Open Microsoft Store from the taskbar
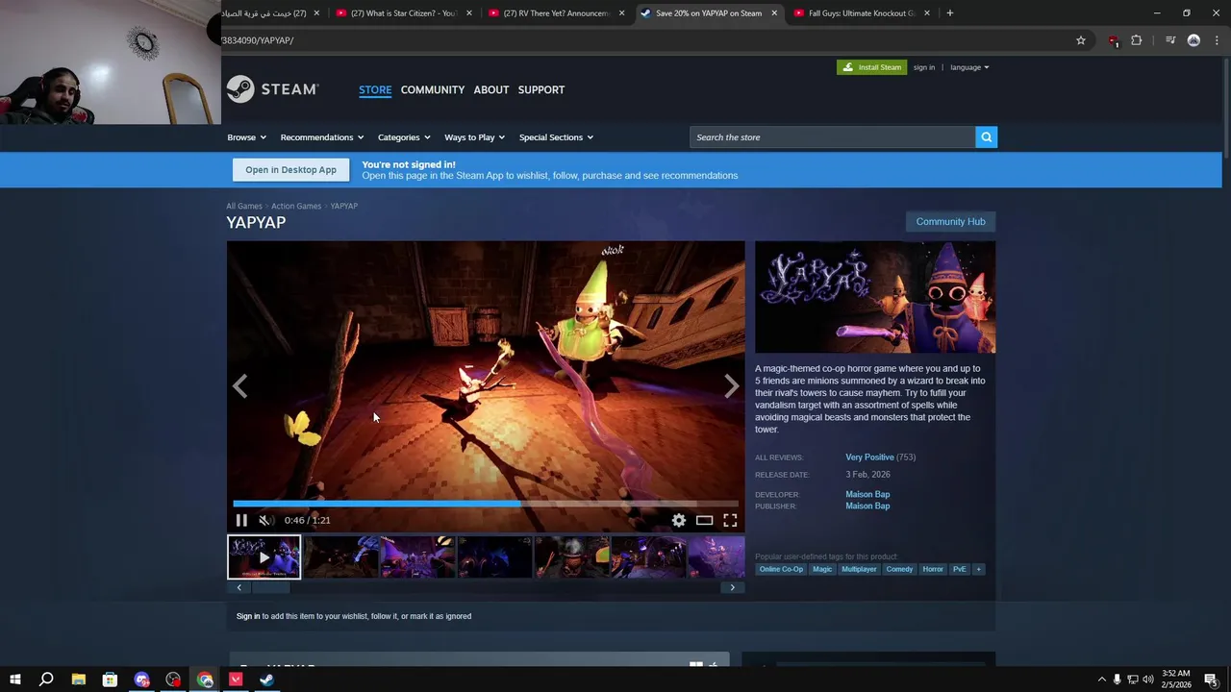The height and width of the screenshot is (692, 1231). (110, 680)
